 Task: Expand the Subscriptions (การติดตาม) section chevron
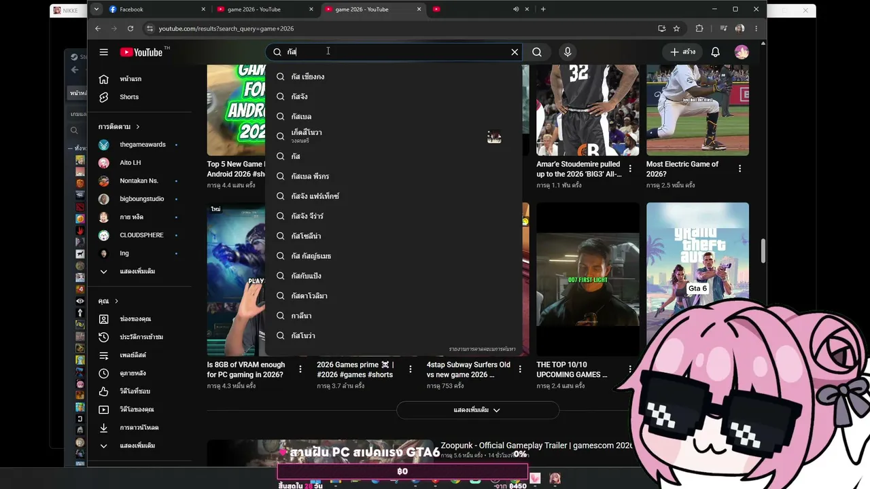click(137, 127)
